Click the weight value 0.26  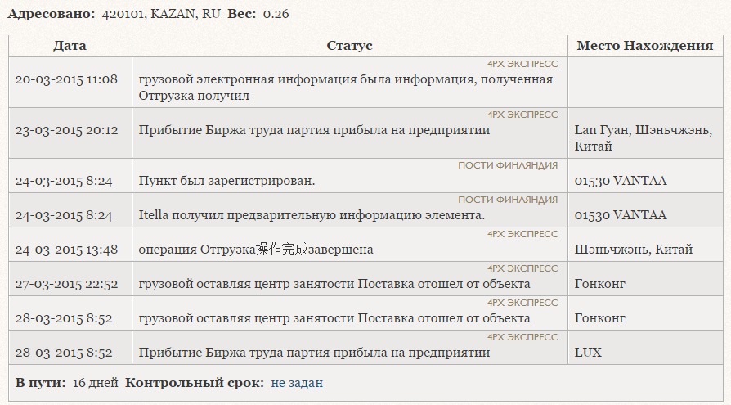click(x=276, y=14)
